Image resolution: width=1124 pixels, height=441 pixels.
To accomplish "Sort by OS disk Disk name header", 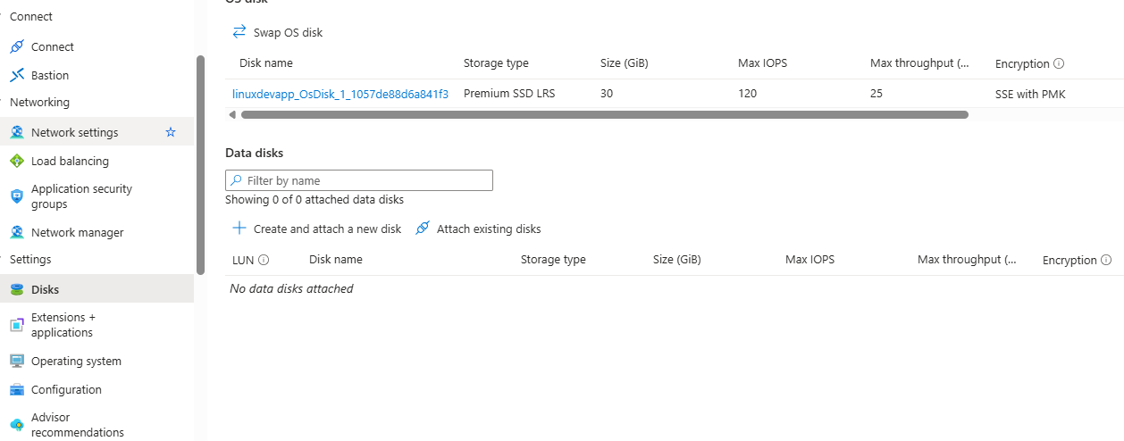I will (266, 63).
